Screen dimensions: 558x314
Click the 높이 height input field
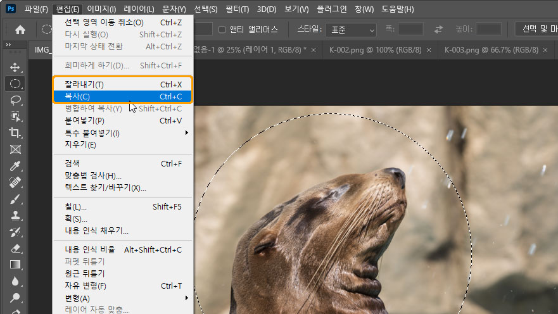click(x=488, y=29)
